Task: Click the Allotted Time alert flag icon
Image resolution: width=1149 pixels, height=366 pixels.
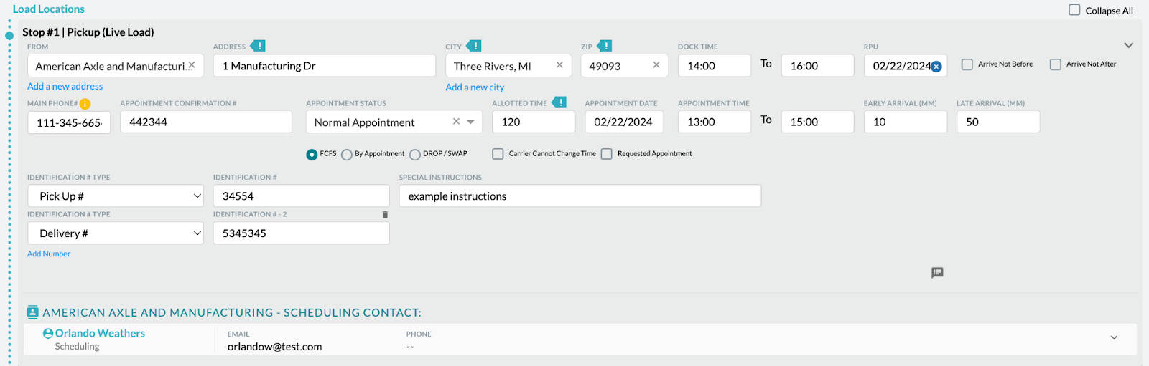Action: [559, 102]
